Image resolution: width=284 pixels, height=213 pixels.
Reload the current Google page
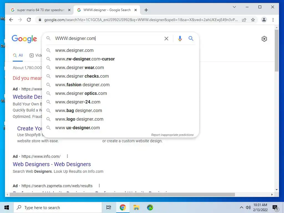(x=29, y=20)
